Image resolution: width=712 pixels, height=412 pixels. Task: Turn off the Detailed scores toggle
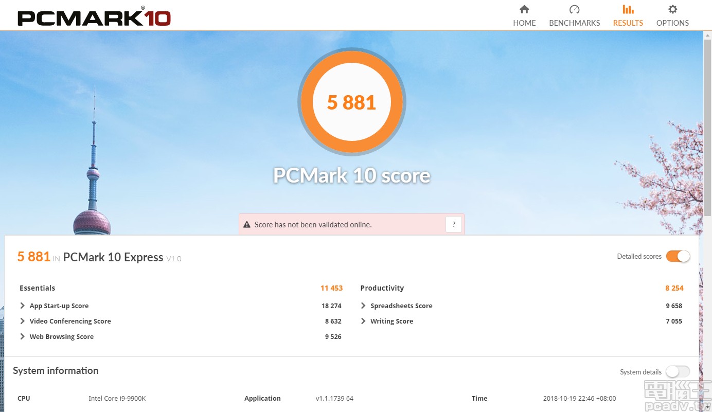pyautogui.click(x=678, y=256)
